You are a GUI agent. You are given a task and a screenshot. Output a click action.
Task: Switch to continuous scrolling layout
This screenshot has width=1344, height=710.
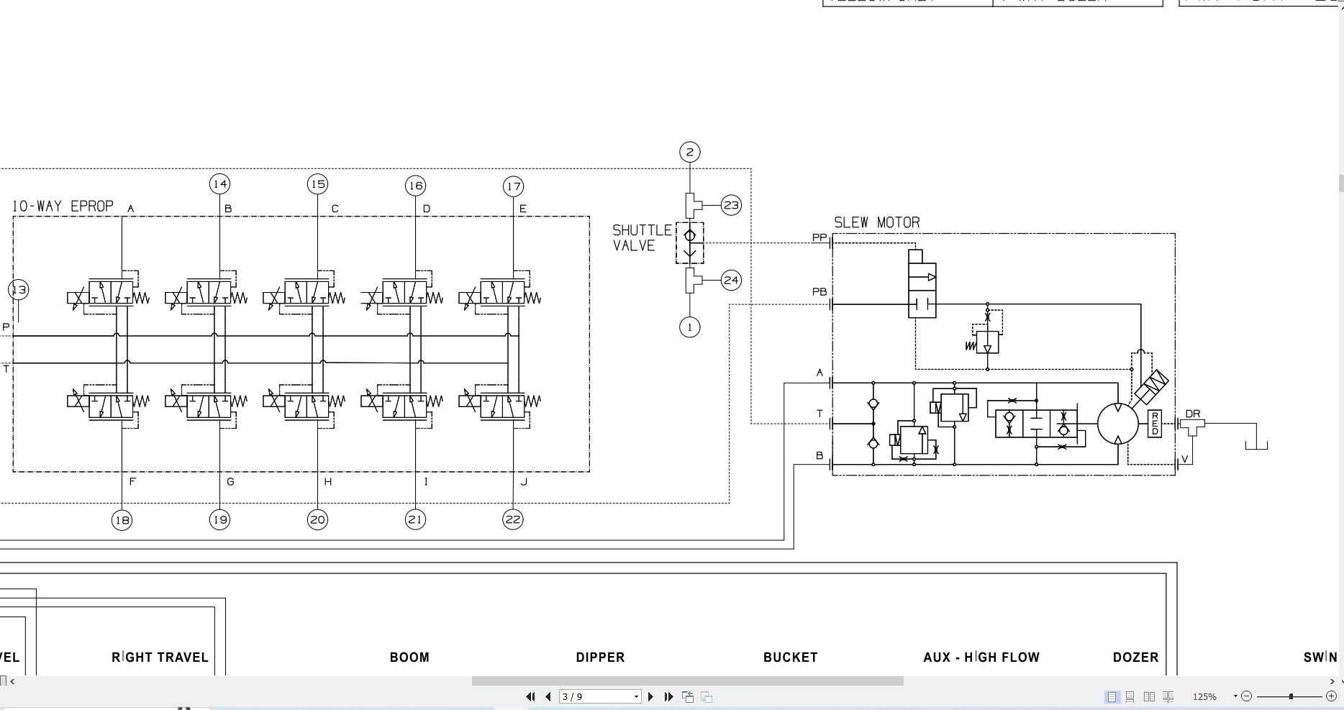coord(1130,696)
